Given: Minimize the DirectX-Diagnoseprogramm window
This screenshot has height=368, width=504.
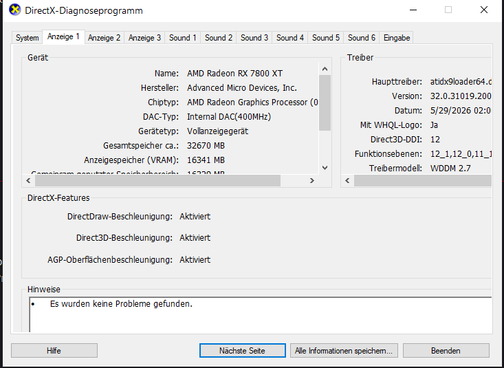Looking at the screenshot, I should tap(413, 10).
